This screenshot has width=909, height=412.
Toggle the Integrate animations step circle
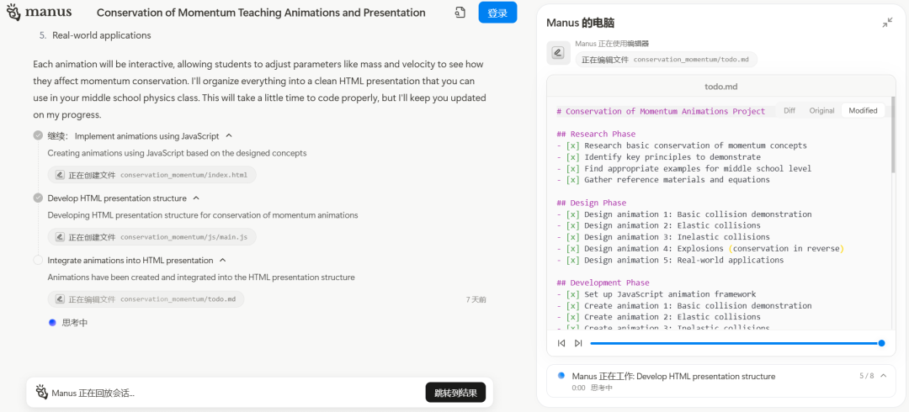[38, 260]
